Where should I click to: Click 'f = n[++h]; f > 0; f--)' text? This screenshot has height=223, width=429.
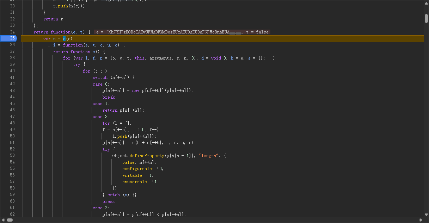pyautogui.click(x=131, y=130)
